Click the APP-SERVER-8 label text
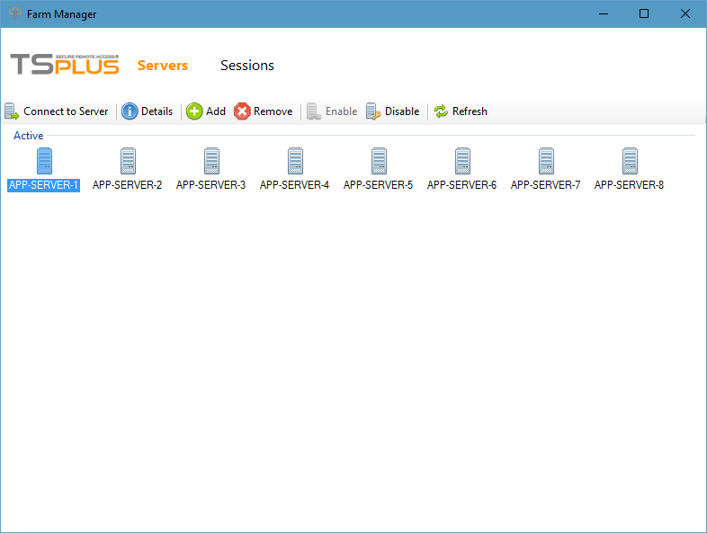Image resolution: width=707 pixels, height=533 pixels. pyautogui.click(x=629, y=185)
